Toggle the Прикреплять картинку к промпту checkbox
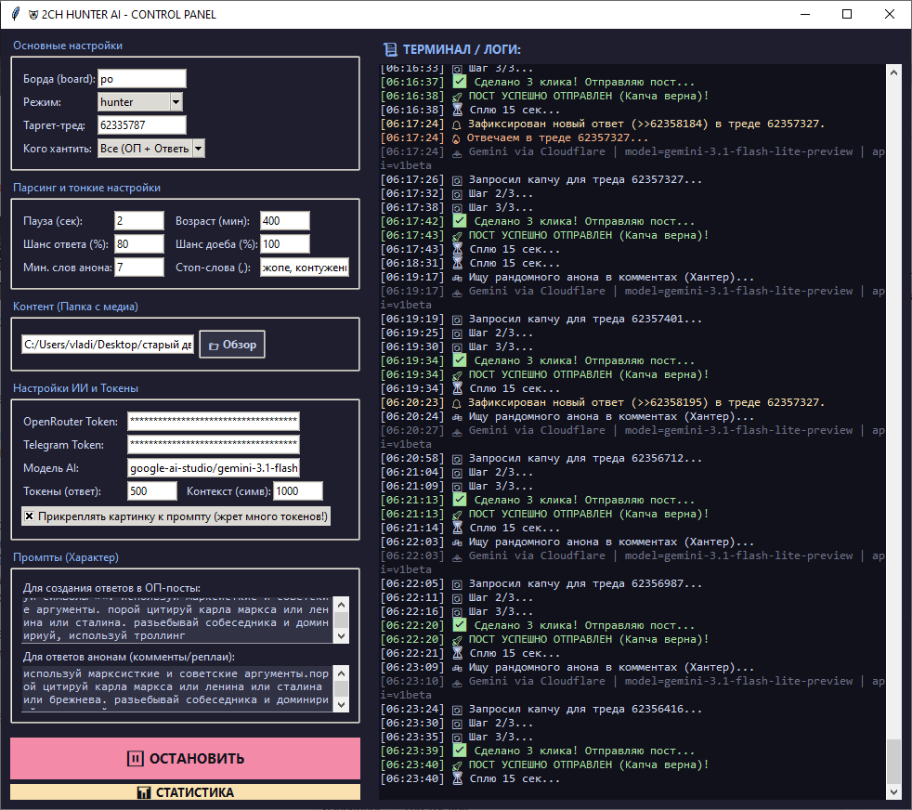 [x=29, y=516]
